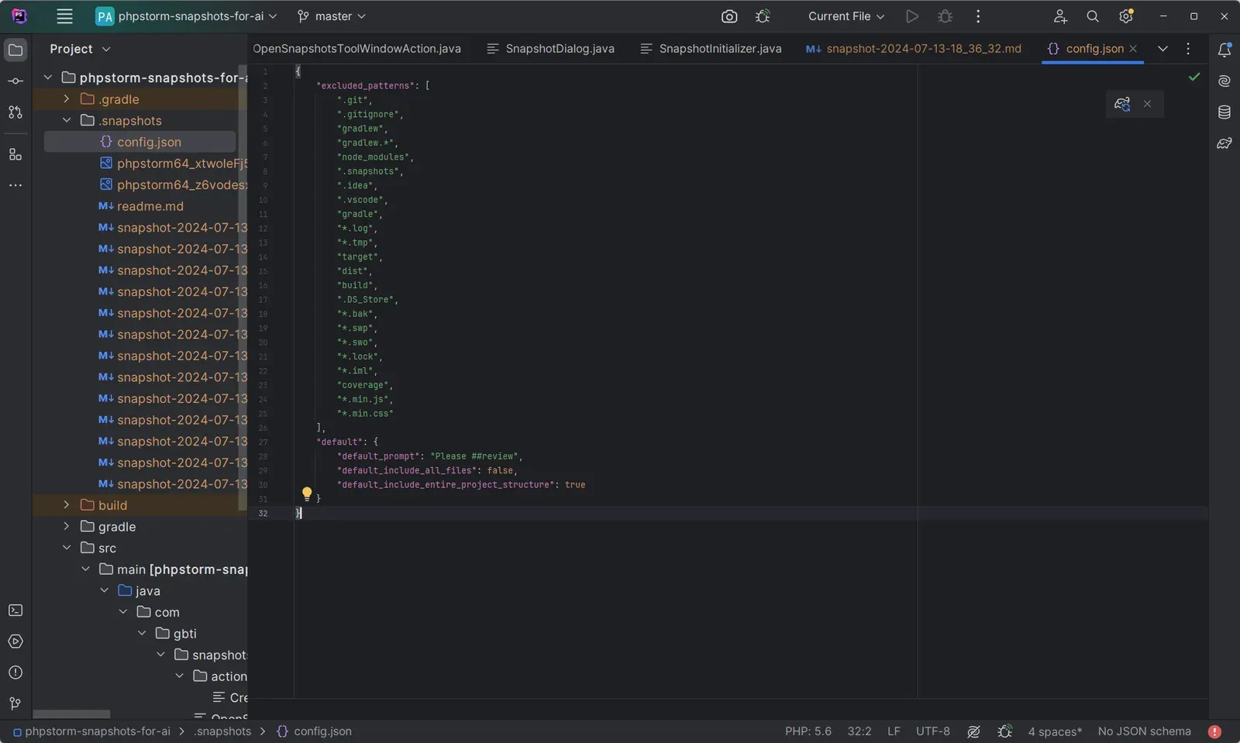Click the Debug button in toolbar
This screenshot has width=1240, height=743.
click(945, 16)
